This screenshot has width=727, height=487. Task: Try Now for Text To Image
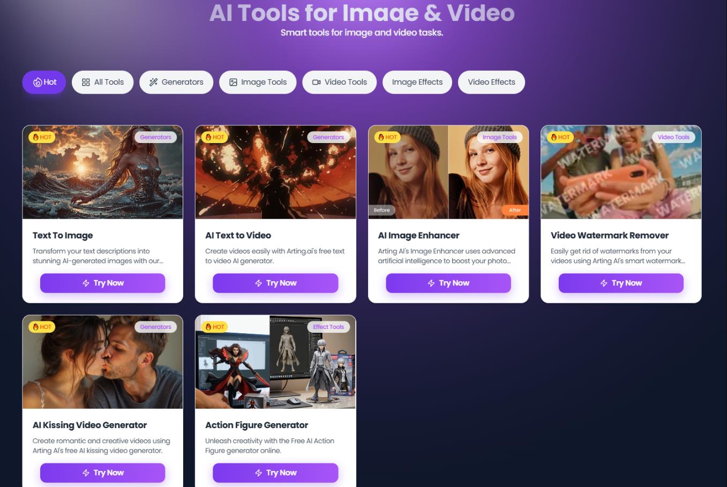pyautogui.click(x=102, y=283)
